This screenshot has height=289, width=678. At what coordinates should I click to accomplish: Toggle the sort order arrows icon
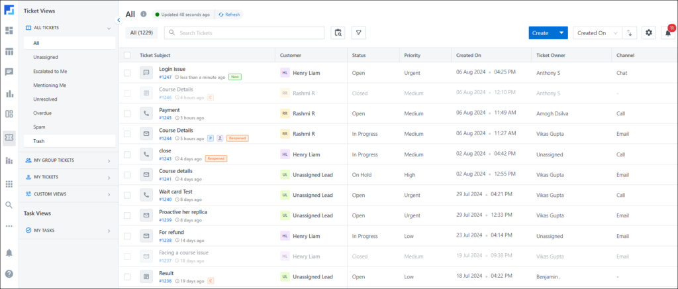[x=630, y=33]
